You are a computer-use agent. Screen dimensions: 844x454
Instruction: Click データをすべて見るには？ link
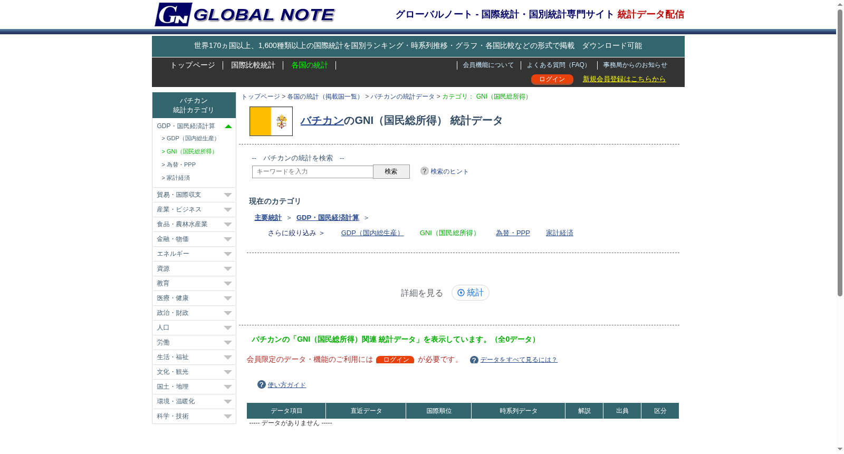519,360
